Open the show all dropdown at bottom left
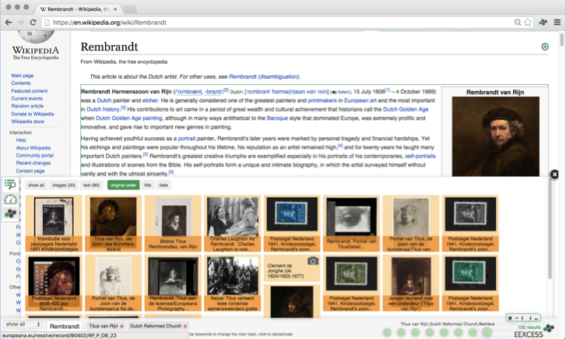 pyautogui.click(x=23, y=324)
